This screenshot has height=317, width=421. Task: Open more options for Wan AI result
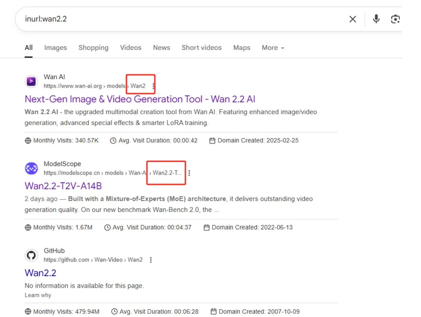coord(153,86)
